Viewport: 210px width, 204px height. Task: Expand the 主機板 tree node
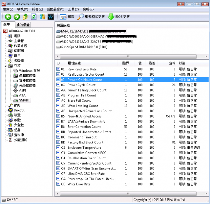pos(6,41)
